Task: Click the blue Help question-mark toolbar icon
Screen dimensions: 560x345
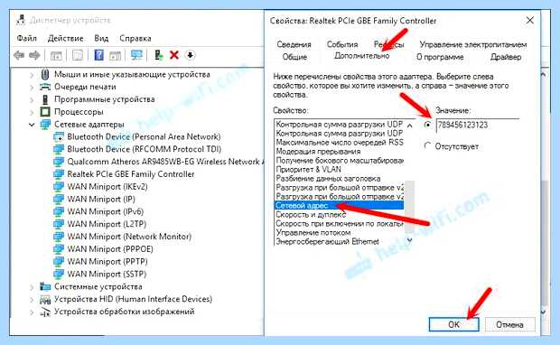Action: (x=98, y=55)
